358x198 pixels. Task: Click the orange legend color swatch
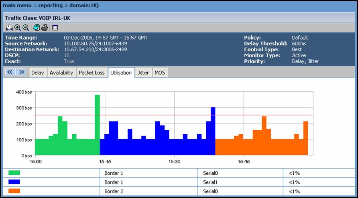(x=14, y=191)
